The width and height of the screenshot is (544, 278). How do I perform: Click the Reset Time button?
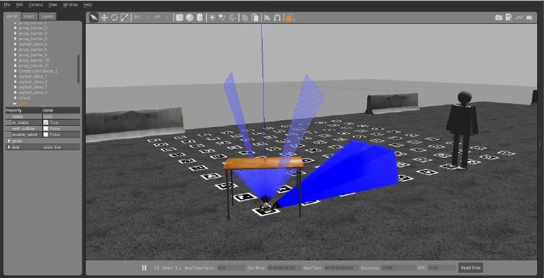point(471,268)
